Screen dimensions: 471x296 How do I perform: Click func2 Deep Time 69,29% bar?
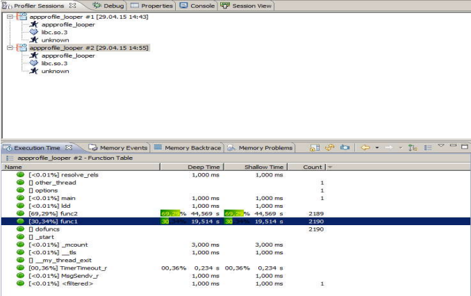pyautogui.click(x=170, y=213)
